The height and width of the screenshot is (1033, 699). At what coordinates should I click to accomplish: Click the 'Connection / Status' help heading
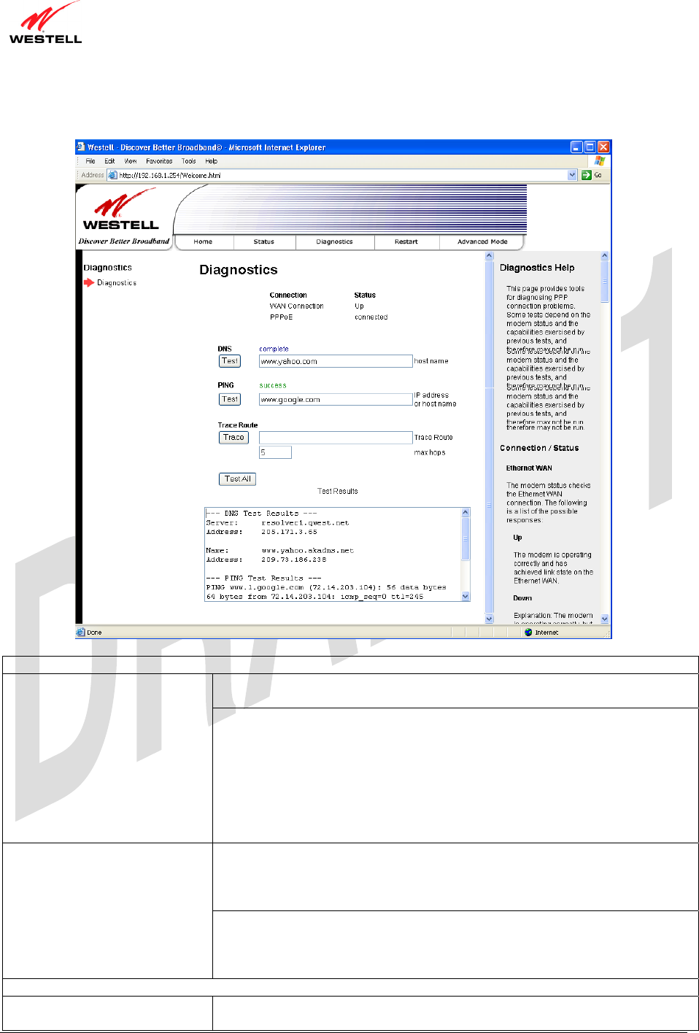[539, 448]
